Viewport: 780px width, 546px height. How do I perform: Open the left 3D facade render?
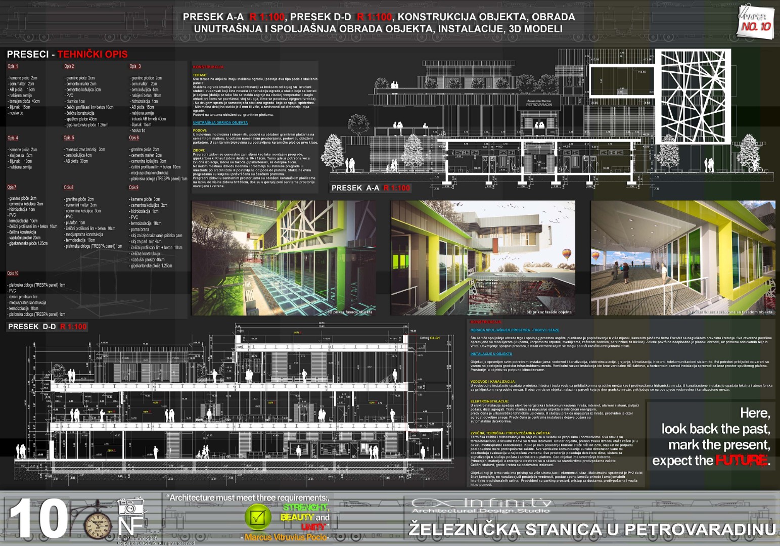pyautogui.click(x=284, y=258)
